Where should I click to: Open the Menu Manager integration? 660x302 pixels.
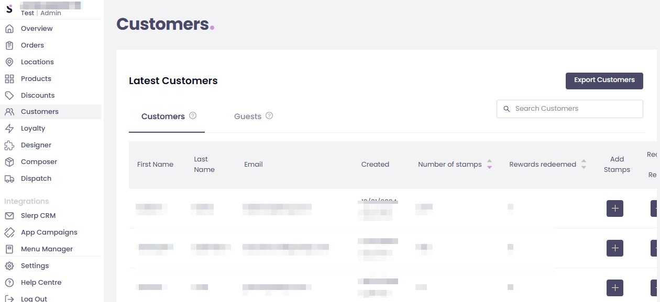tap(47, 249)
